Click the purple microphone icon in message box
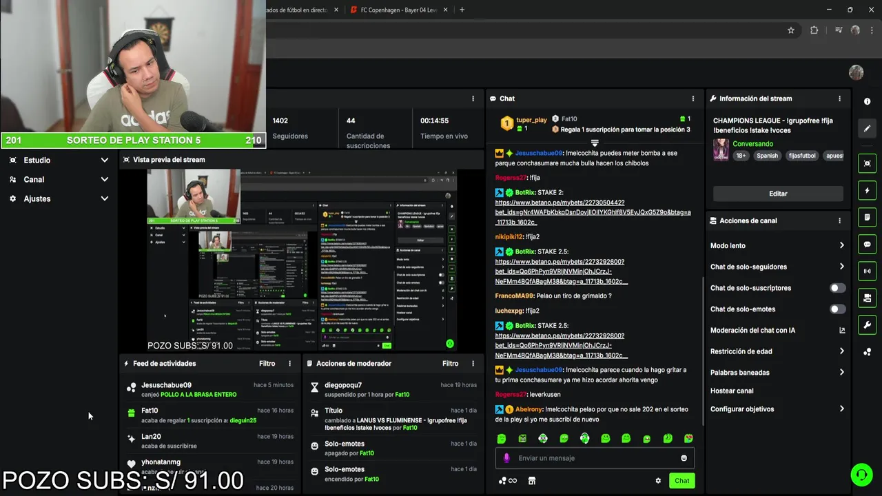Screen dimensions: 882x496 click(506, 458)
